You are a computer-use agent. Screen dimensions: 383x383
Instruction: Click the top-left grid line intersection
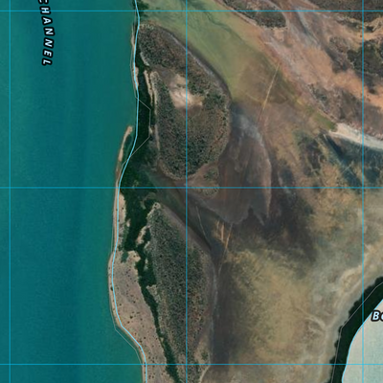[x=11, y=11]
